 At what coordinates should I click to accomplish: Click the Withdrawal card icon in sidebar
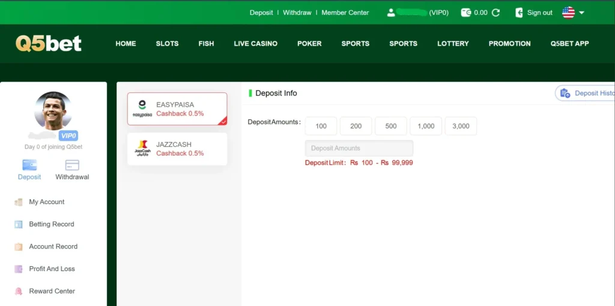[72, 165]
